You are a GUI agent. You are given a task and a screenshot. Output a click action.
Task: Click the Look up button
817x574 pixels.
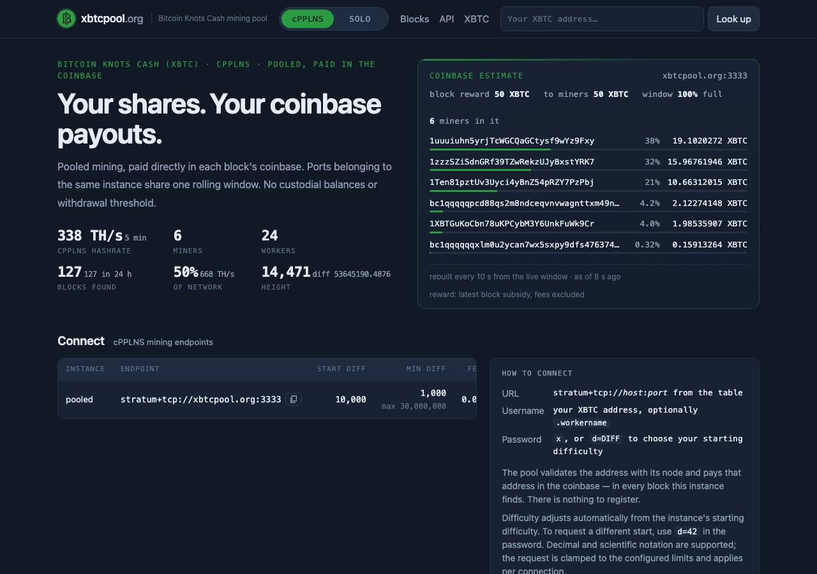click(x=733, y=18)
